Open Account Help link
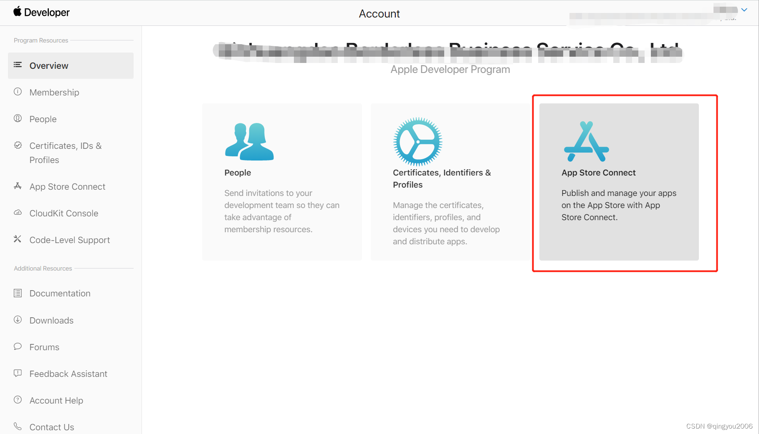This screenshot has height=434, width=759. tap(56, 401)
